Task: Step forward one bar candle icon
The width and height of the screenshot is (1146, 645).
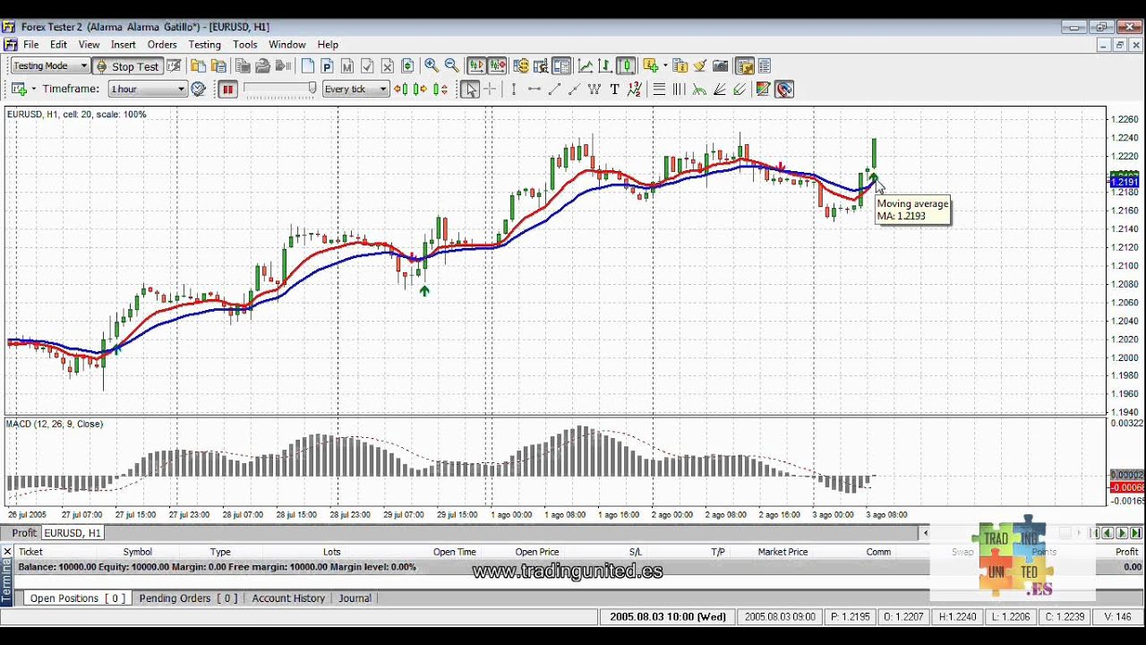Action: pyautogui.click(x=421, y=89)
